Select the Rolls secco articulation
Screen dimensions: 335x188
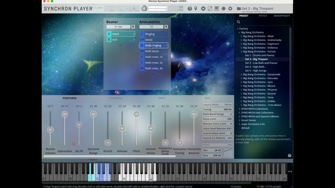pos(153,51)
